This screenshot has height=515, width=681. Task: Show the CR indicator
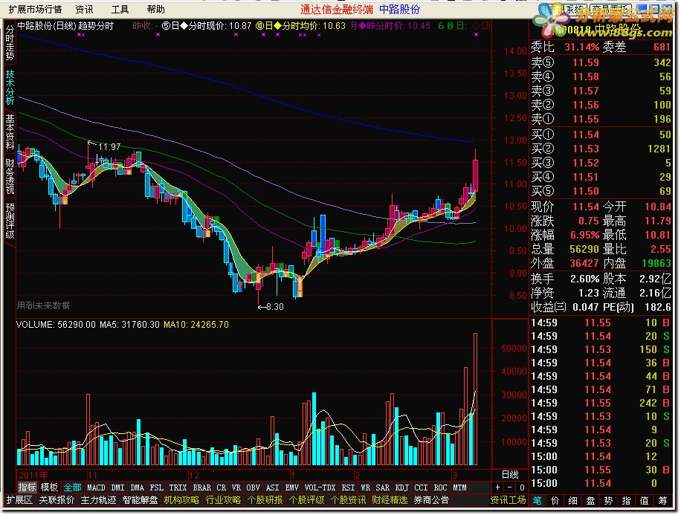[221, 488]
